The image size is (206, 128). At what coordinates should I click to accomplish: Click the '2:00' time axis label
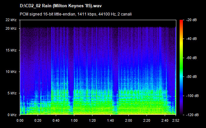click(x=128, y=120)
